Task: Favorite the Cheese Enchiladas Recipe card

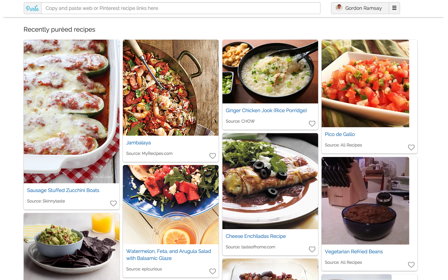Action: point(312,249)
